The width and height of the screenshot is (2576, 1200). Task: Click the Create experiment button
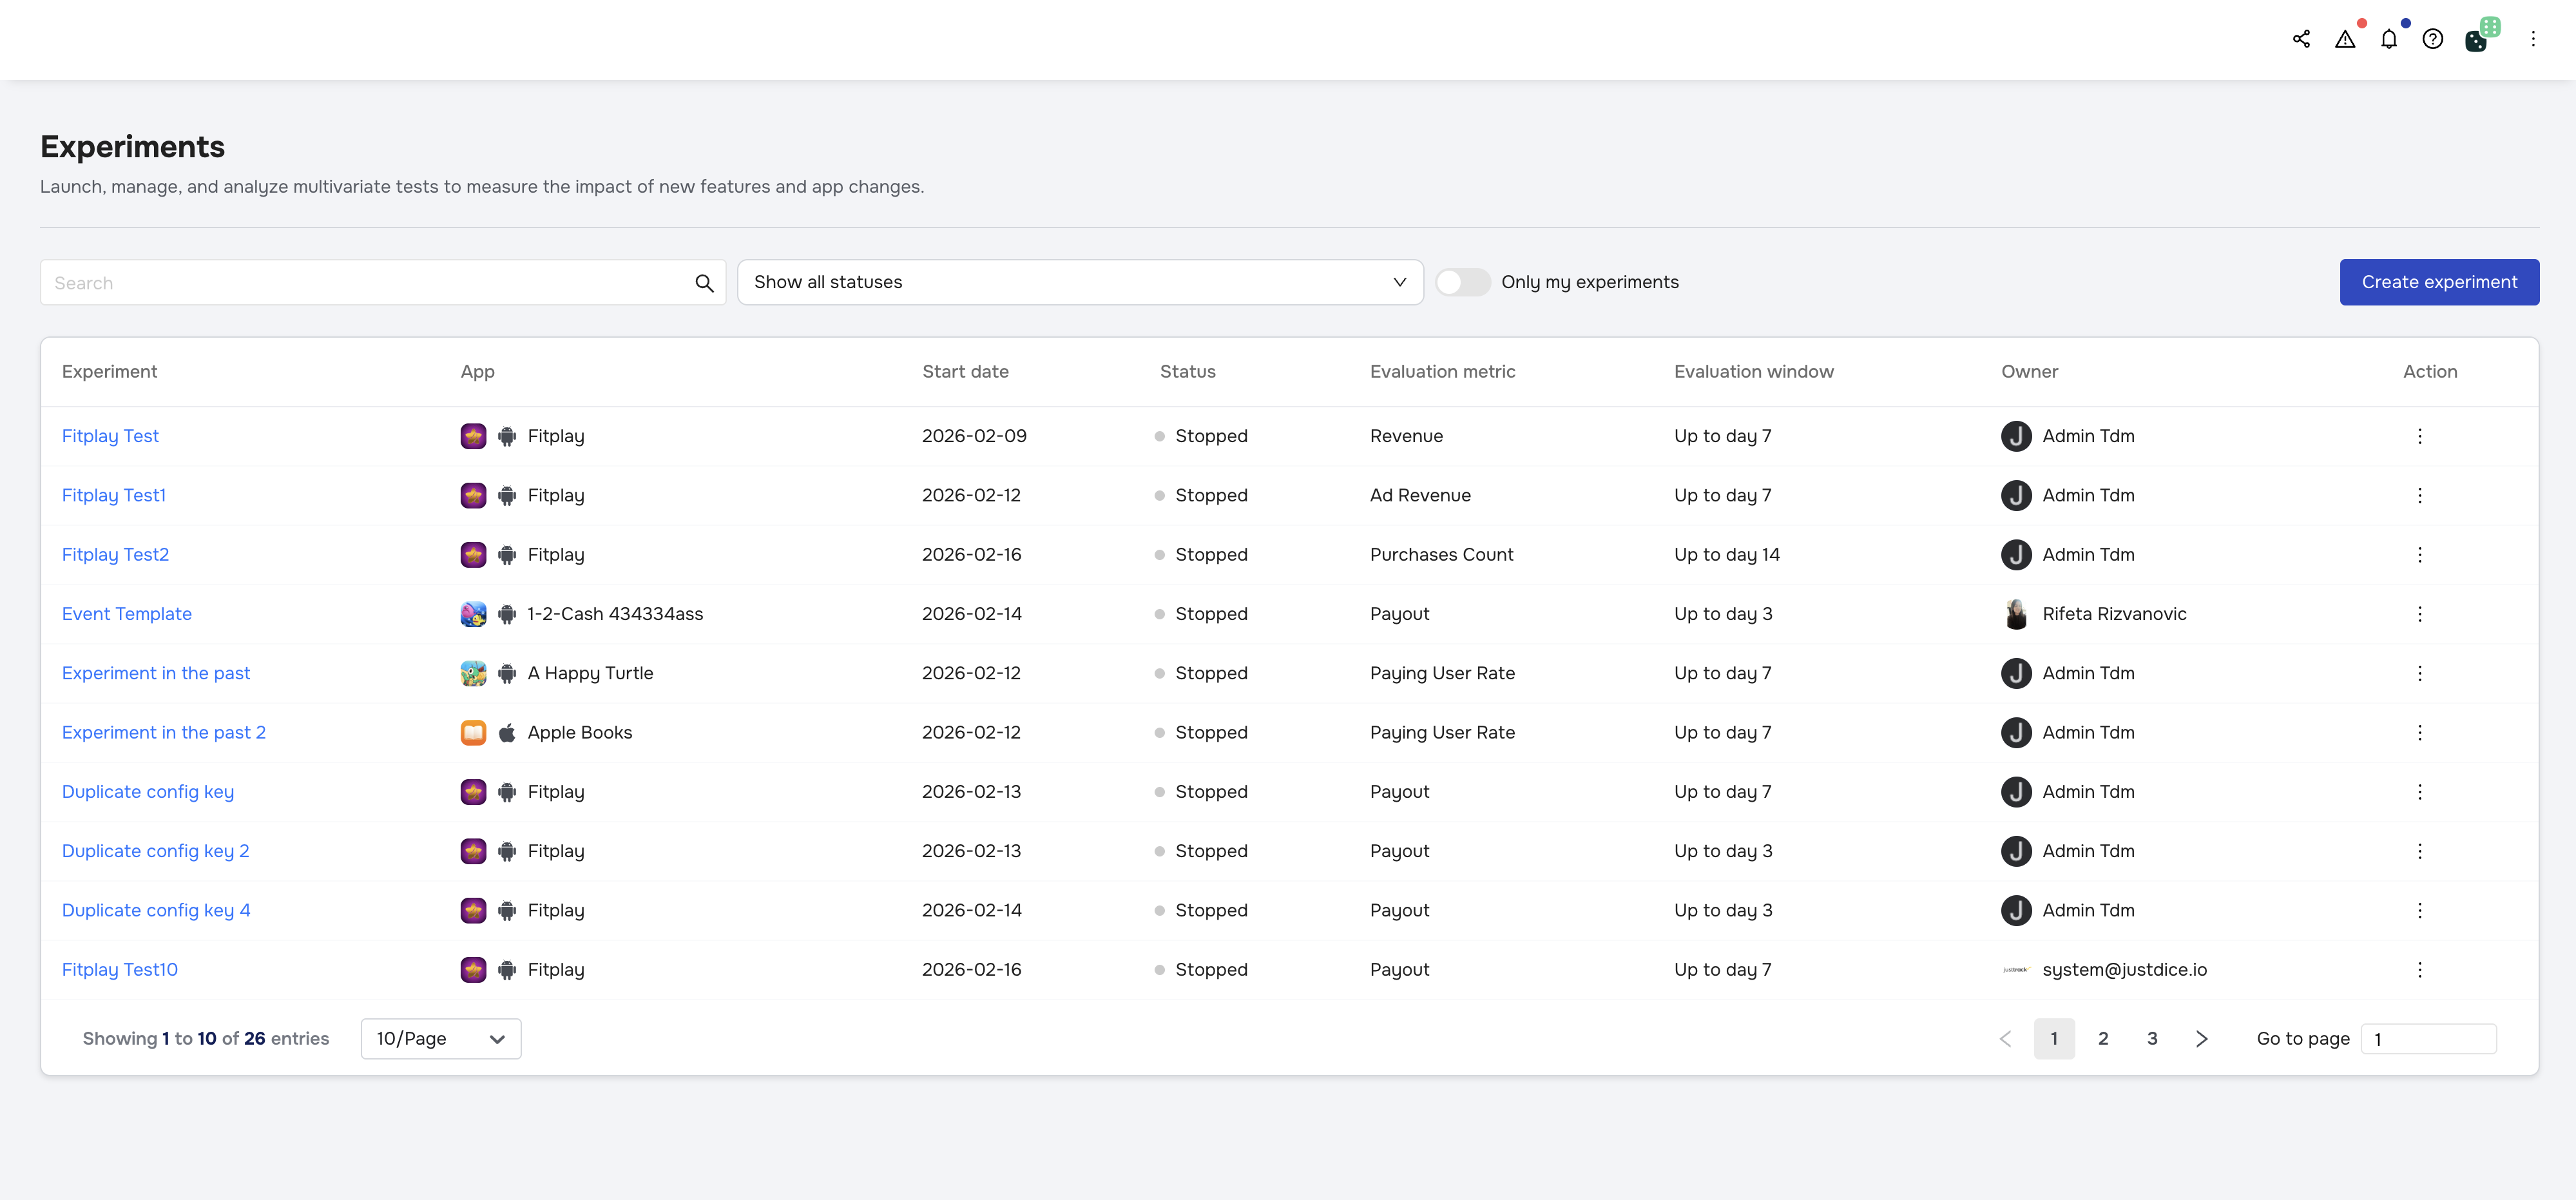(x=2438, y=282)
